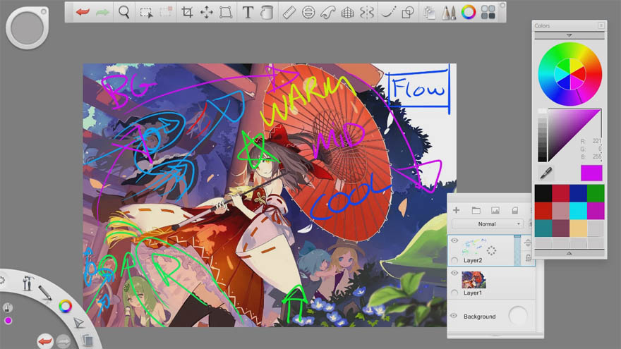Image resolution: width=621 pixels, height=349 pixels.
Task: Select the crimson swatch in top row
Action: (x=560, y=193)
